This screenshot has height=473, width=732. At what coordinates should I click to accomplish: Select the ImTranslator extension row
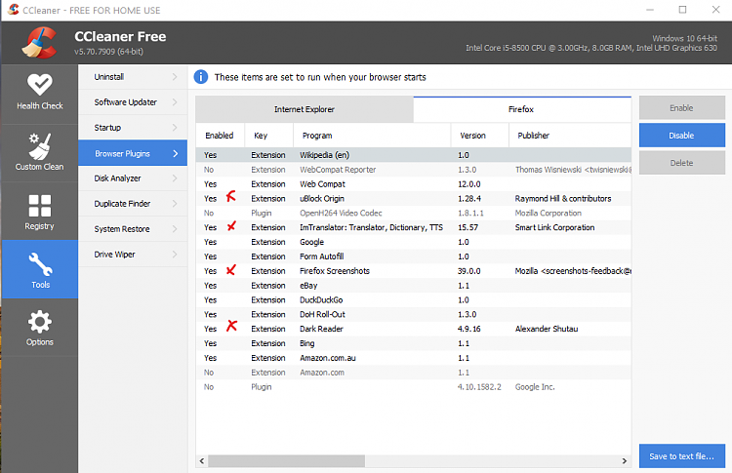pyautogui.click(x=414, y=227)
